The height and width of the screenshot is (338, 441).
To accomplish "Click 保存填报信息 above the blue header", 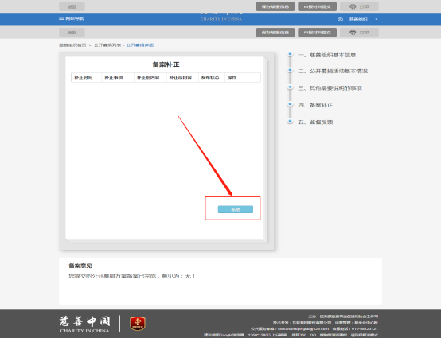I will pos(275,6).
